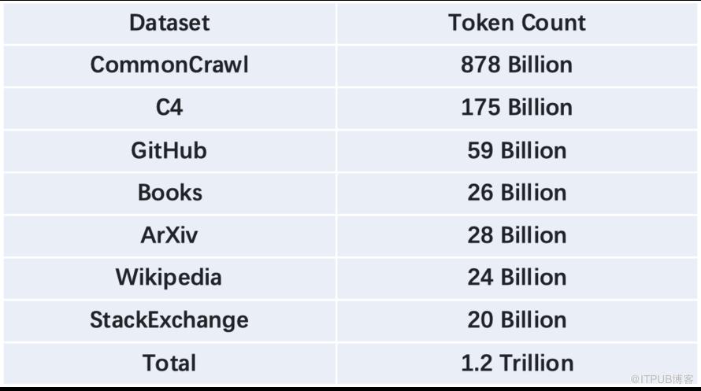Viewport: 701px width, 391px height.
Task: Click the GitHub dataset cell
Action: tap(169, 150)
